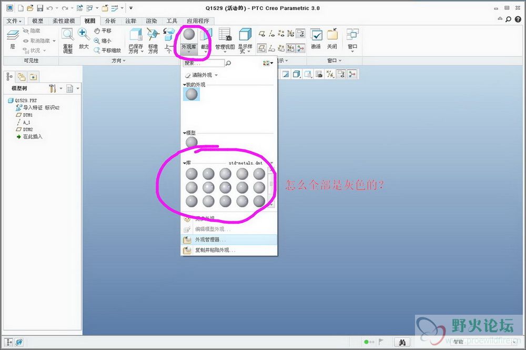The width and height of the screenshot is (526, 350).
Task: Switch to the 工具 tab
Action: [x=172, y=21]
